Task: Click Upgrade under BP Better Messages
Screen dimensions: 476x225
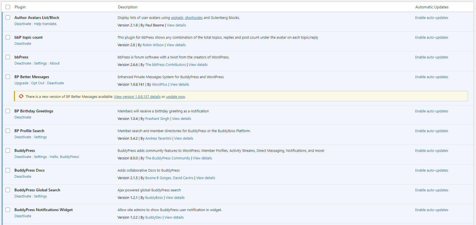Action: tap(21, 83)
